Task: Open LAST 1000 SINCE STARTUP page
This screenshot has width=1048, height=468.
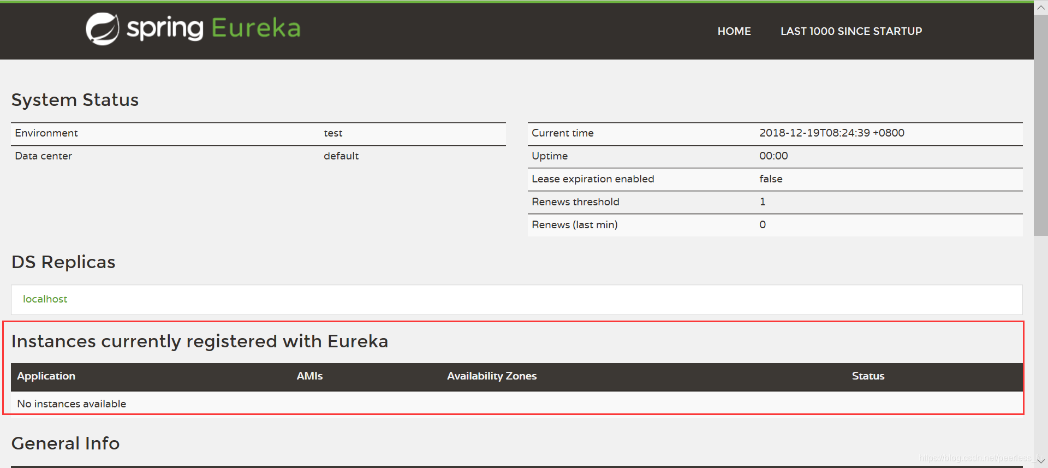Action: [x=851, y=32]
